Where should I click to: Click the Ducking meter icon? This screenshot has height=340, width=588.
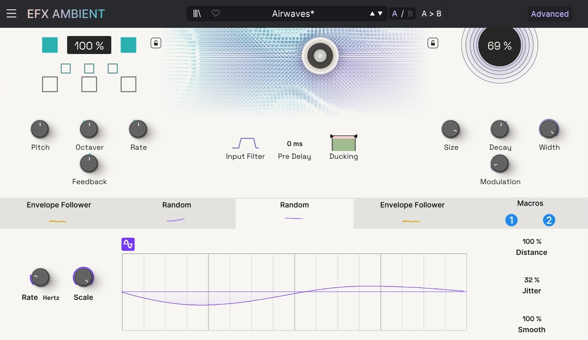343,143
